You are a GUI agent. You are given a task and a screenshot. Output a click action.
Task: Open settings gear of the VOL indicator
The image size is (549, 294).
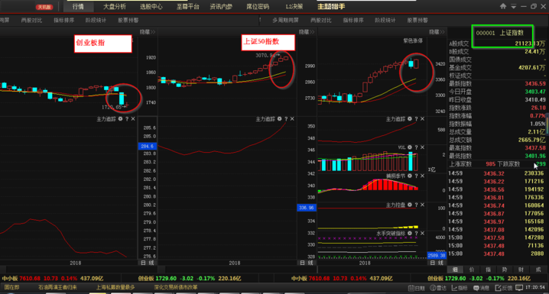(410, 147)
